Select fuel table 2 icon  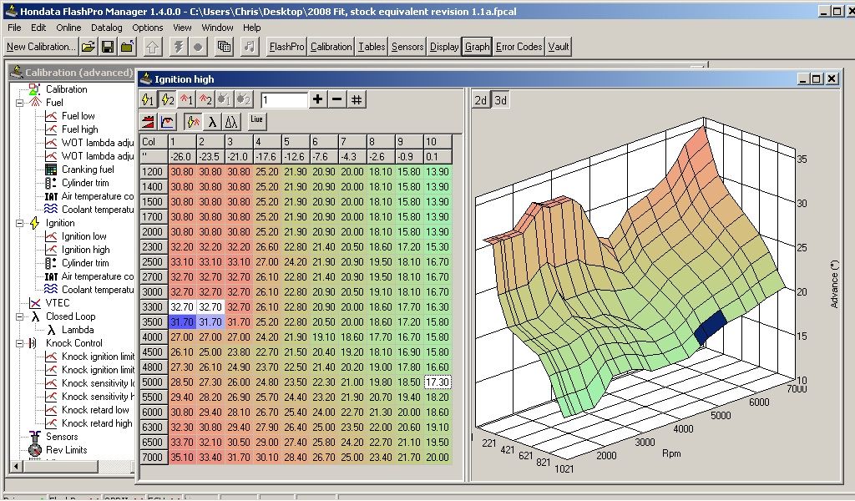click(205, 99)
